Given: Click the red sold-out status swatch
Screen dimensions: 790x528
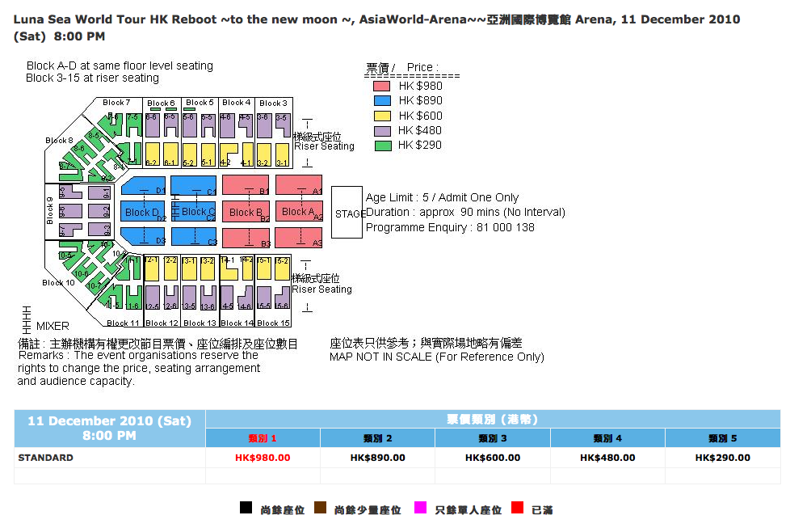Looking at the screenshot, I should coord(517,508).
